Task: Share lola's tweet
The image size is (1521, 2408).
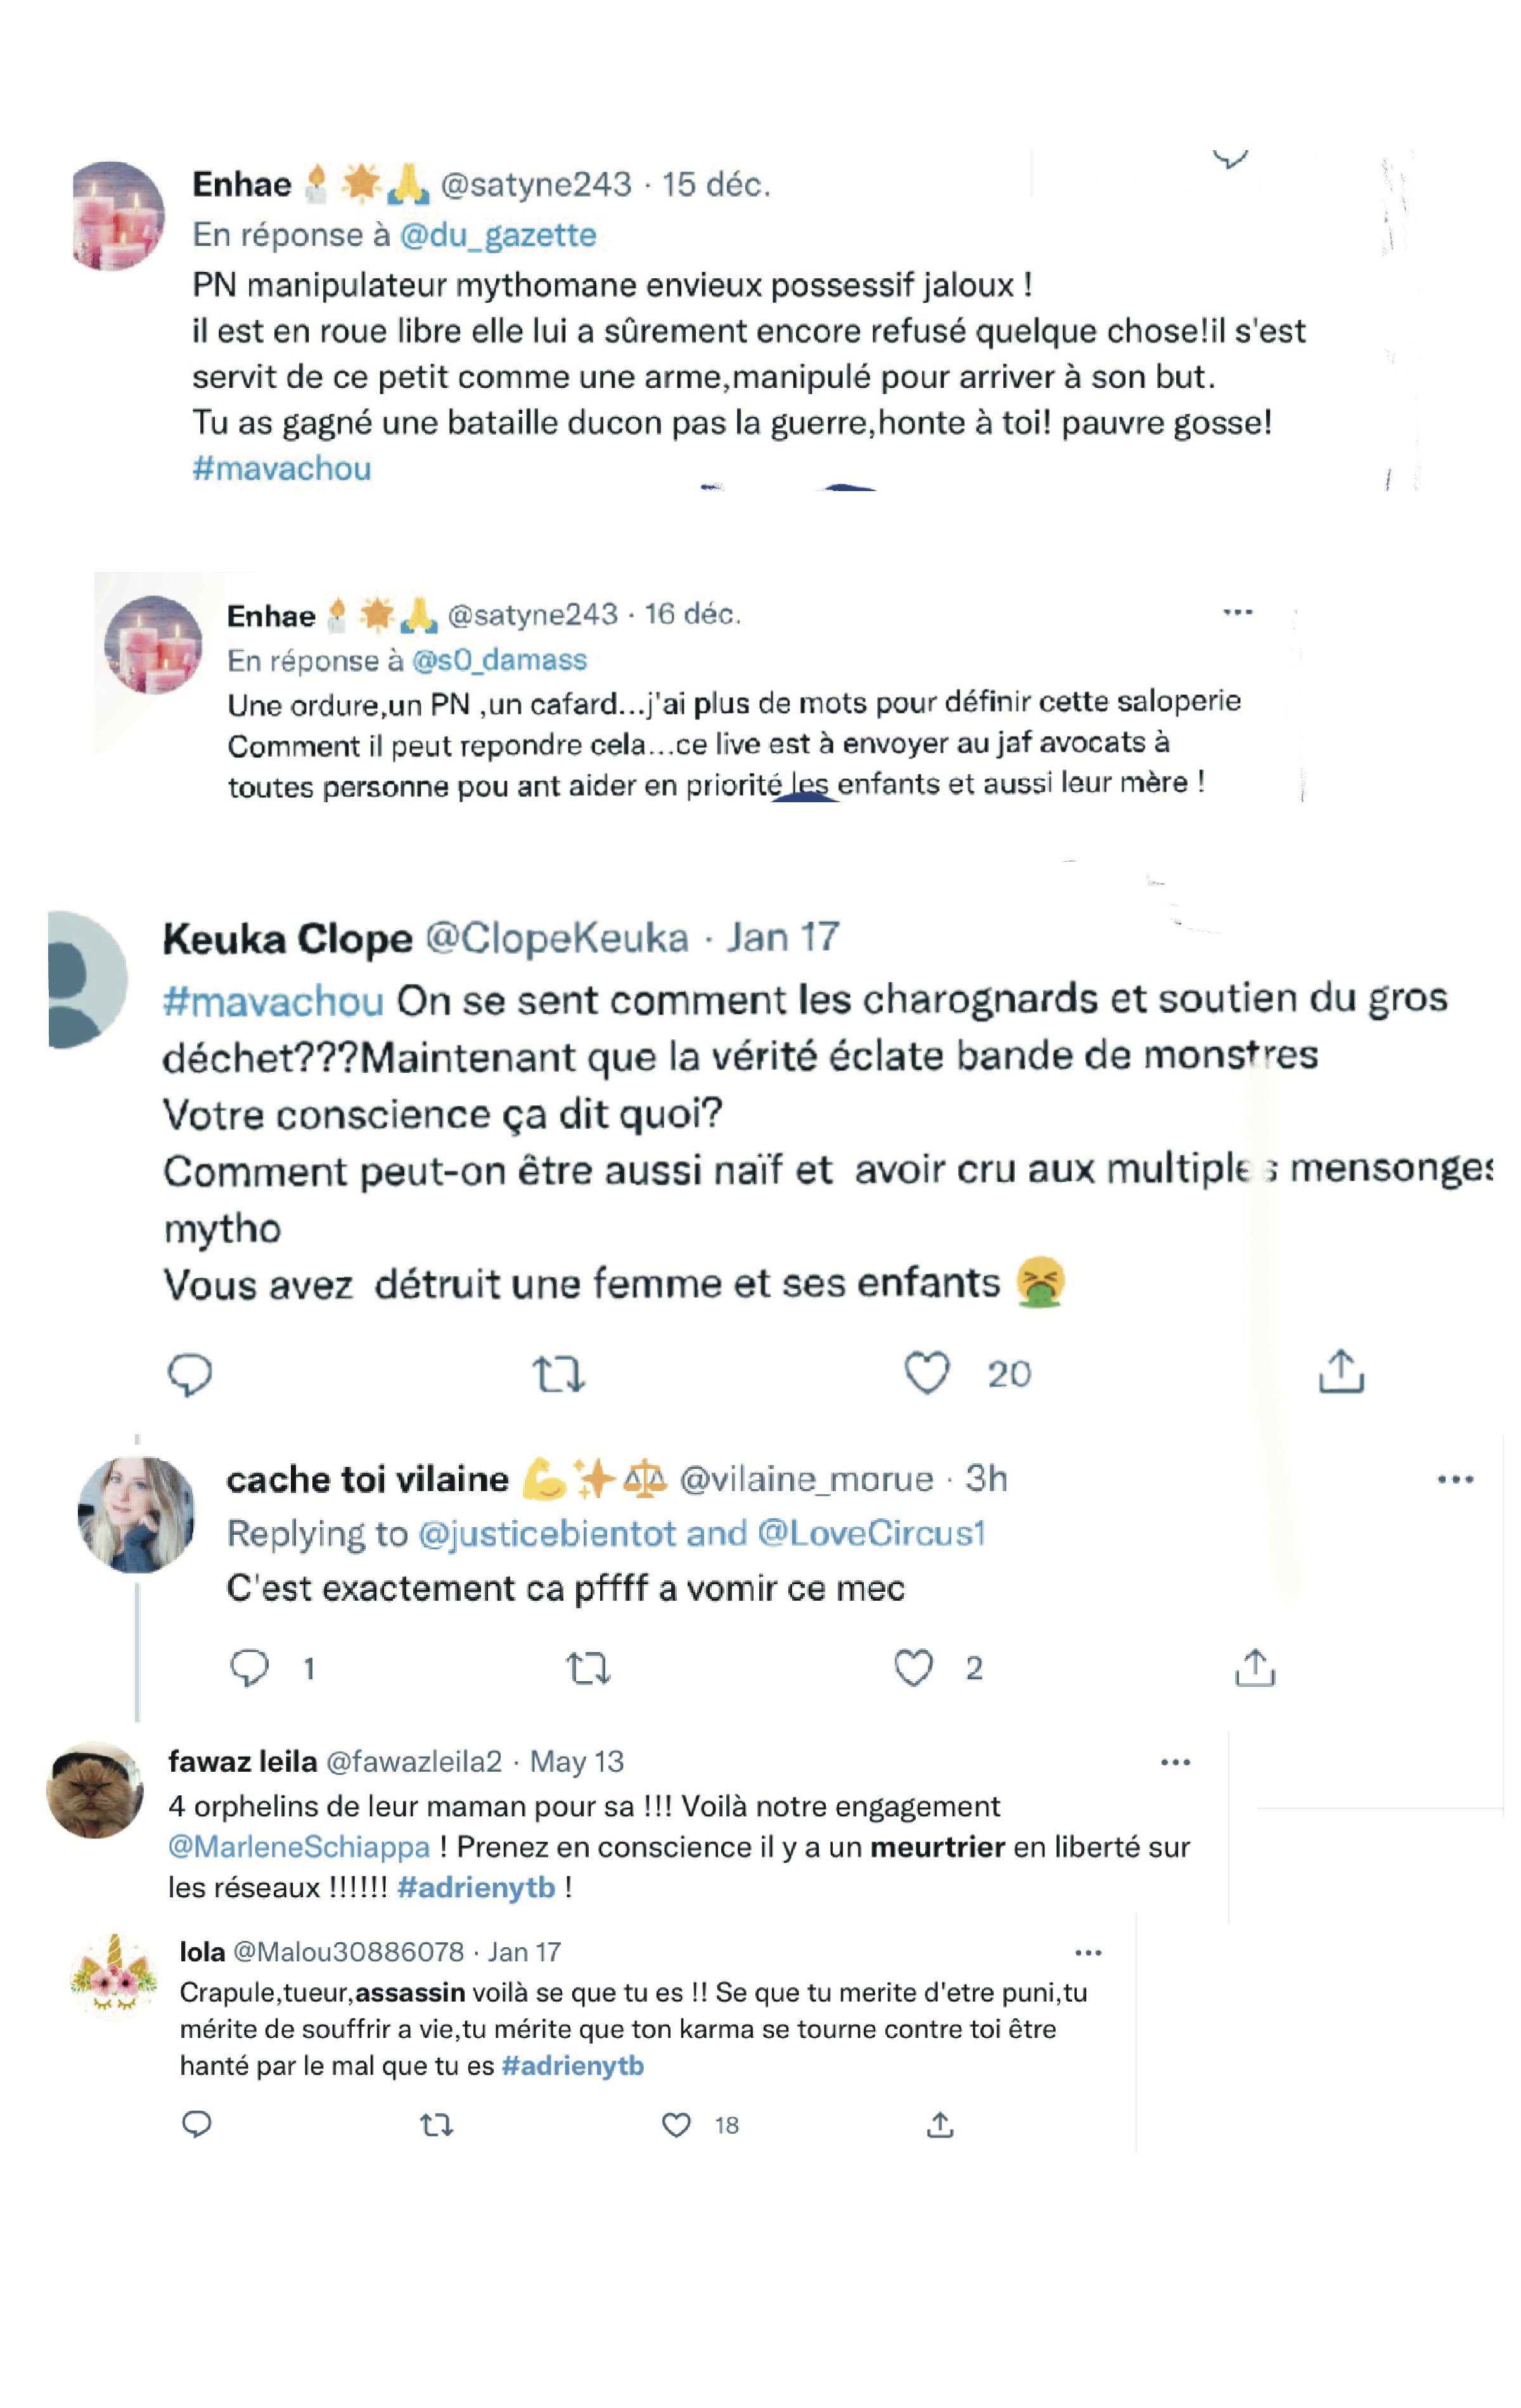Action: pos(940,2124)
